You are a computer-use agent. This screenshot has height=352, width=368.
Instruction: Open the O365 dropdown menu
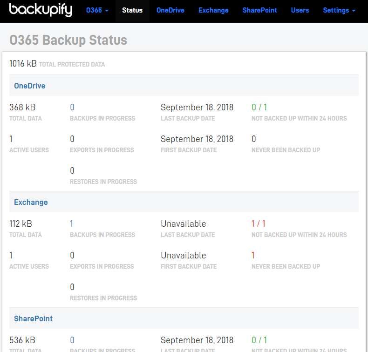(x=97, y=10)
